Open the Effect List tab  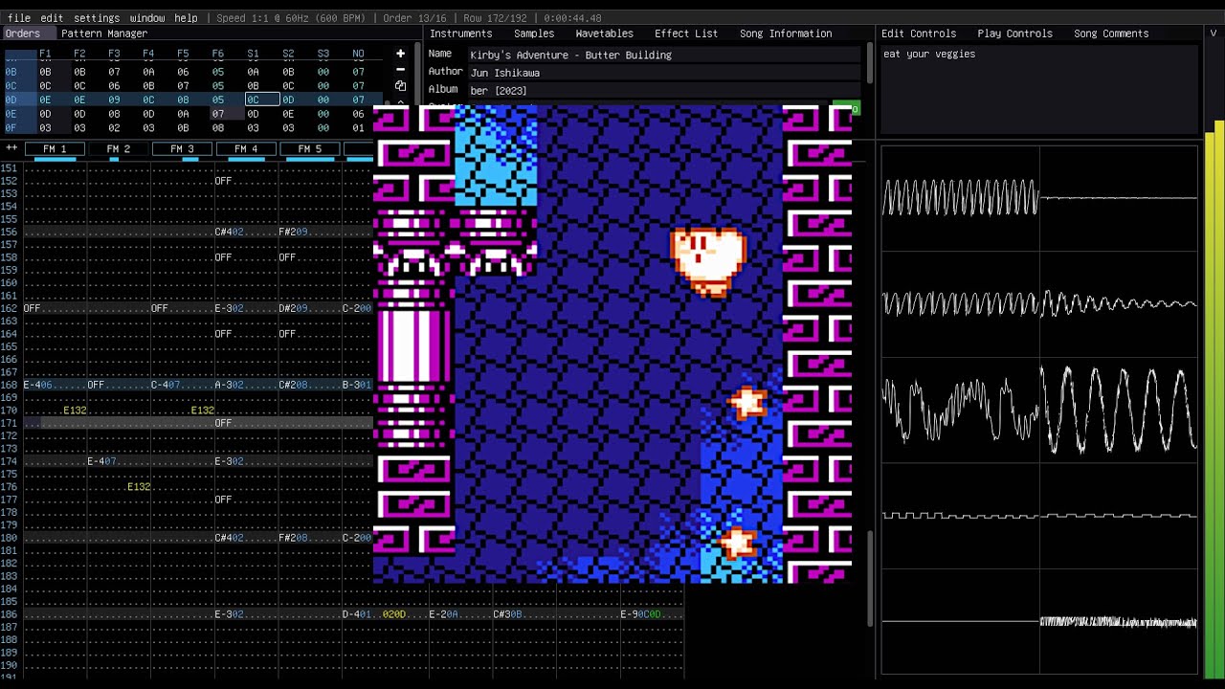(686, 33)
